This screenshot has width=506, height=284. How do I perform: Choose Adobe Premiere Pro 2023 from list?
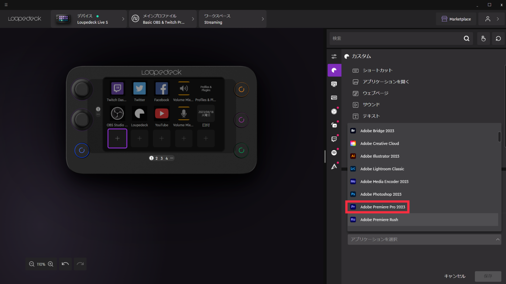tap(423, 207)
